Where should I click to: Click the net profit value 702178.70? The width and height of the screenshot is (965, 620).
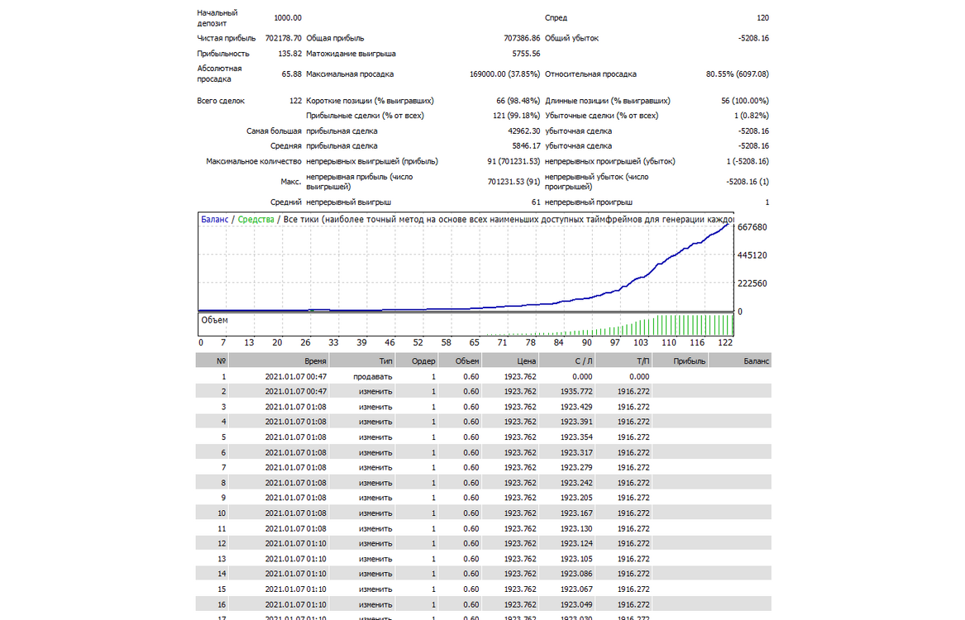click(x=283, y=38)
